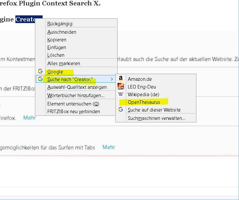Choose FRITZ!Box neu verbinden

click(x=76, y=112)
